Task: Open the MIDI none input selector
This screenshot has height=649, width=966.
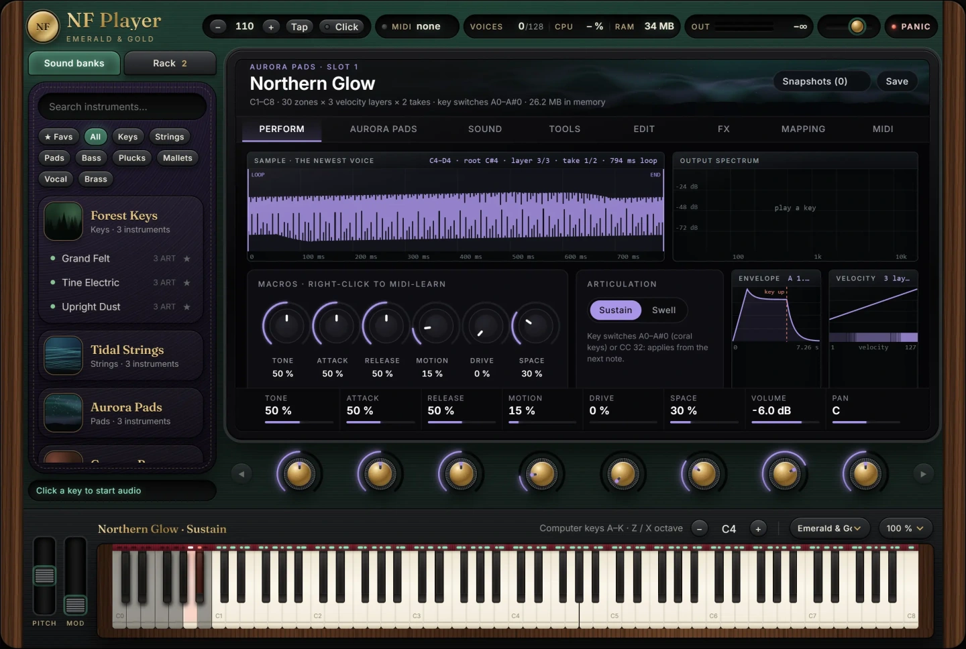Action: pos(417,27)
